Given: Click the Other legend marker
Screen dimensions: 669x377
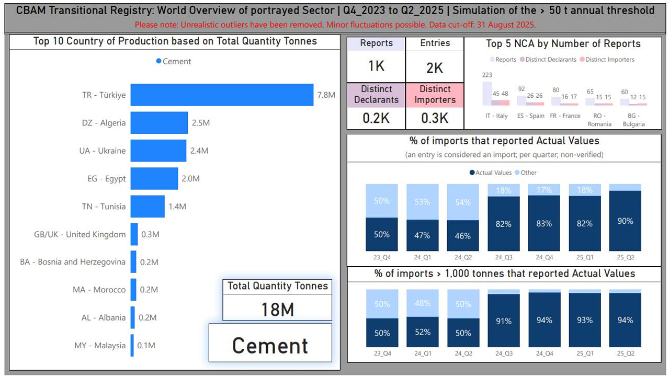Looking at the screenshot, I should [x=517, y=173].
